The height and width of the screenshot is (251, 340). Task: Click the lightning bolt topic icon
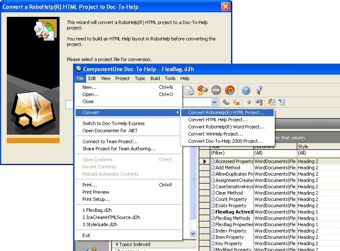tap(271, 102)
